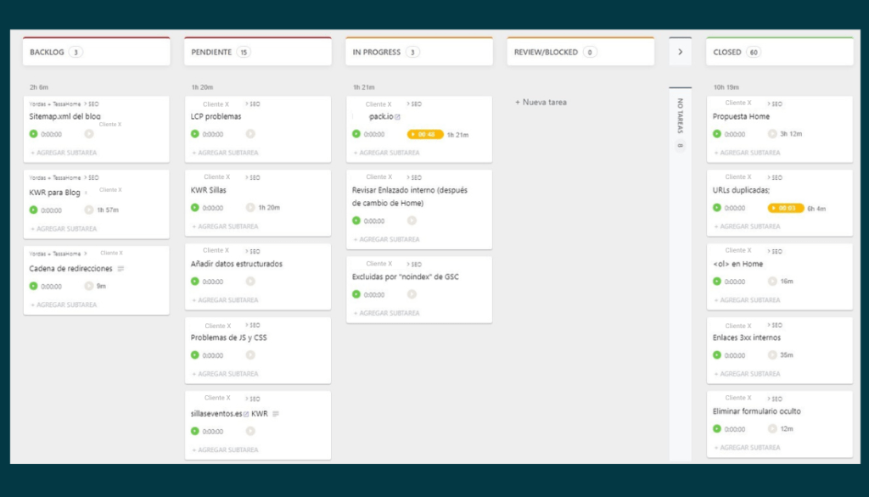Open description icon on Cadena de redirecciones card
This screenshot has width=869, height=497.
click(x=121, y=269)
